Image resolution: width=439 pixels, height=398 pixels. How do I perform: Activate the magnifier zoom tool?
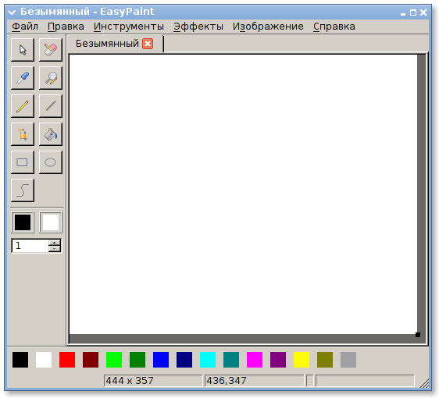click(x=51, y=78)
